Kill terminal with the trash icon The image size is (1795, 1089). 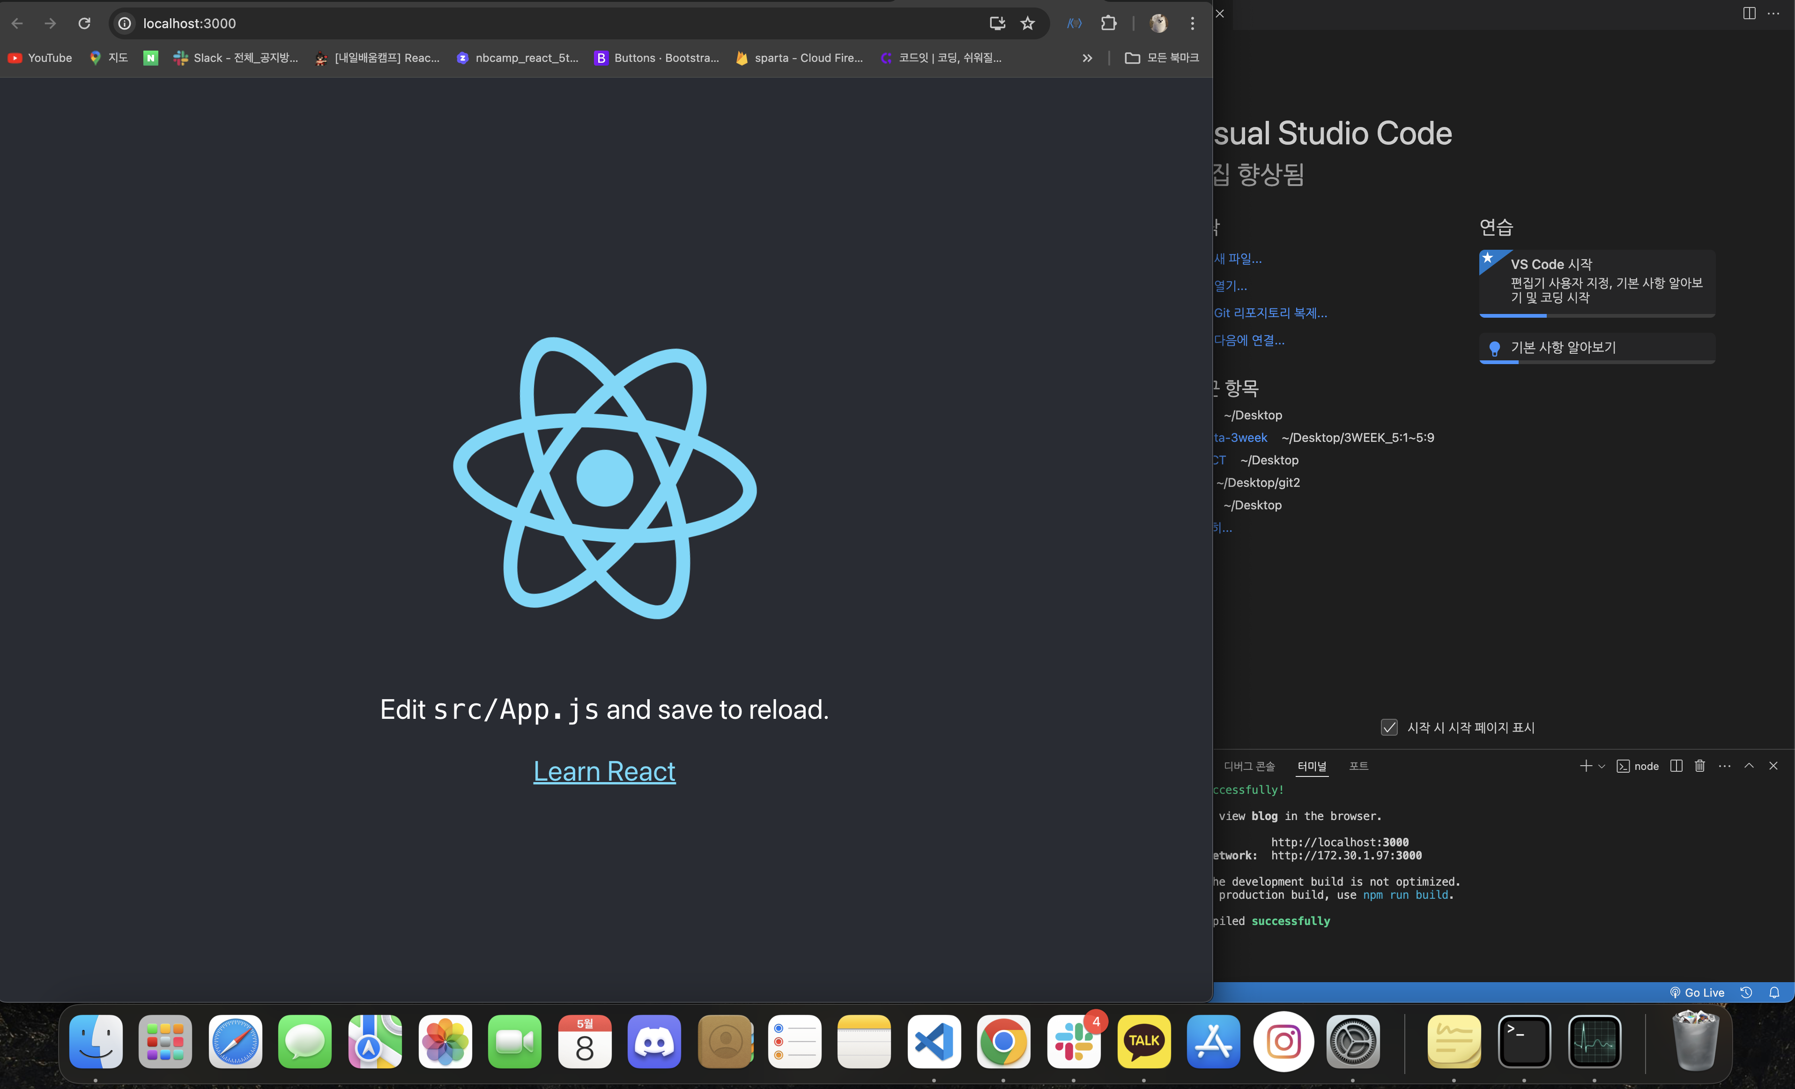click(1699, 765)
